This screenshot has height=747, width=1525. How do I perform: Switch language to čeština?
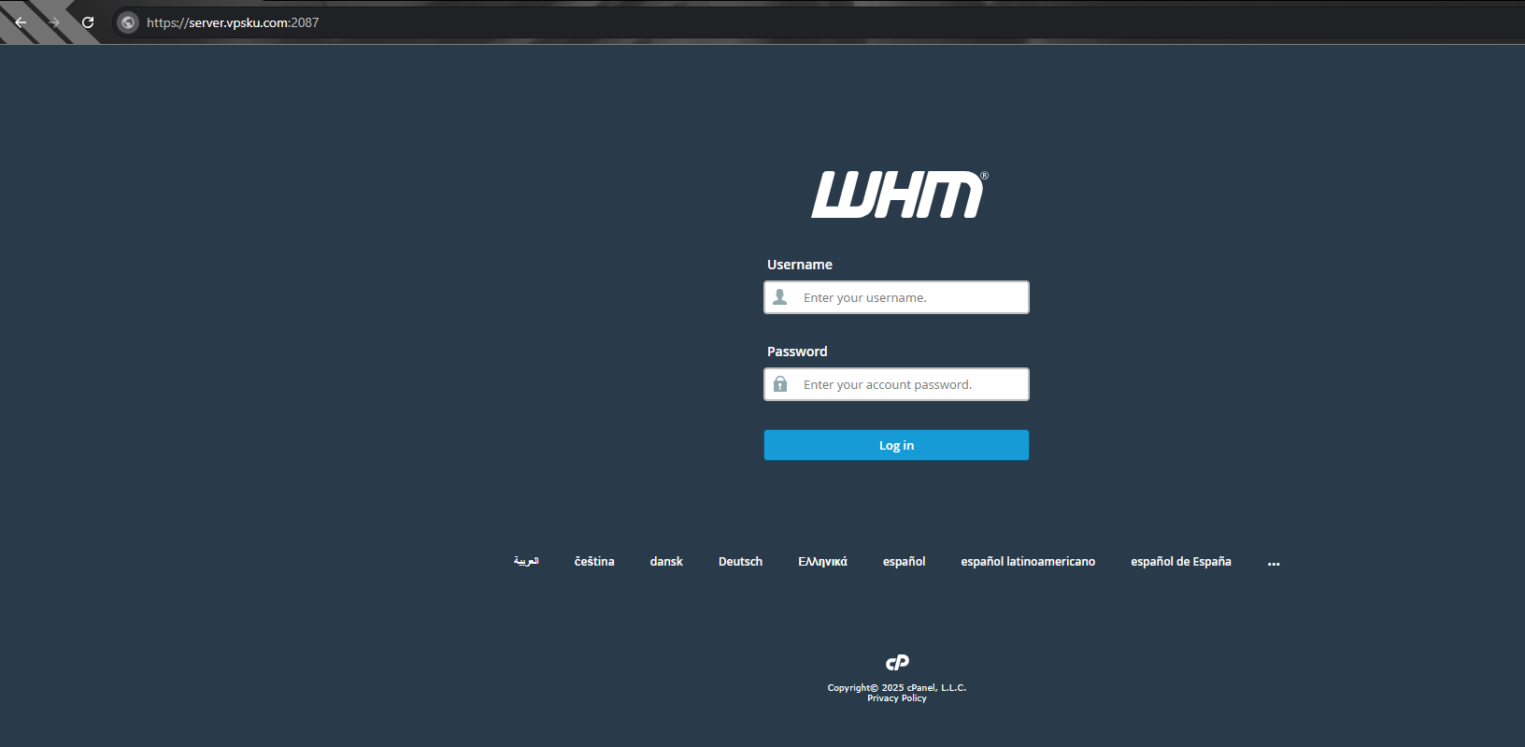click(594, 561)
